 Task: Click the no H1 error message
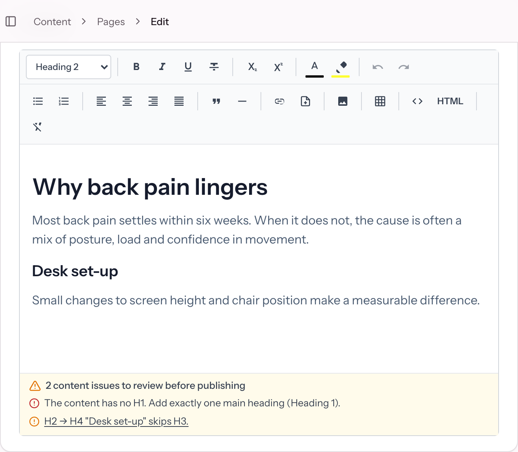192,403
